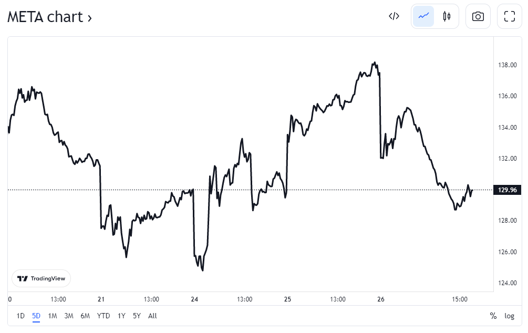
Task: Open the META chart link
Action: pos(50,17)
